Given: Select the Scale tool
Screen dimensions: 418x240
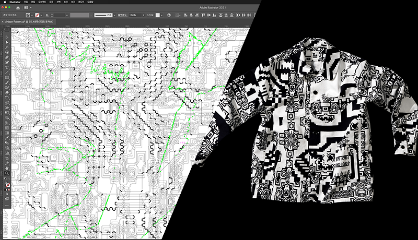Looking at the screenshot, I should [x=7, y=103].
